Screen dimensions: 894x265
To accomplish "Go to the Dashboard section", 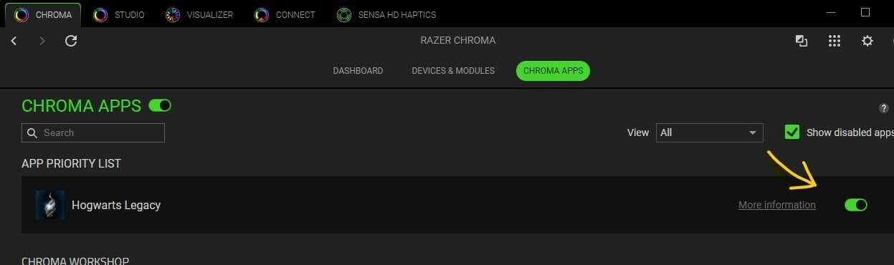I will point(358,71).
